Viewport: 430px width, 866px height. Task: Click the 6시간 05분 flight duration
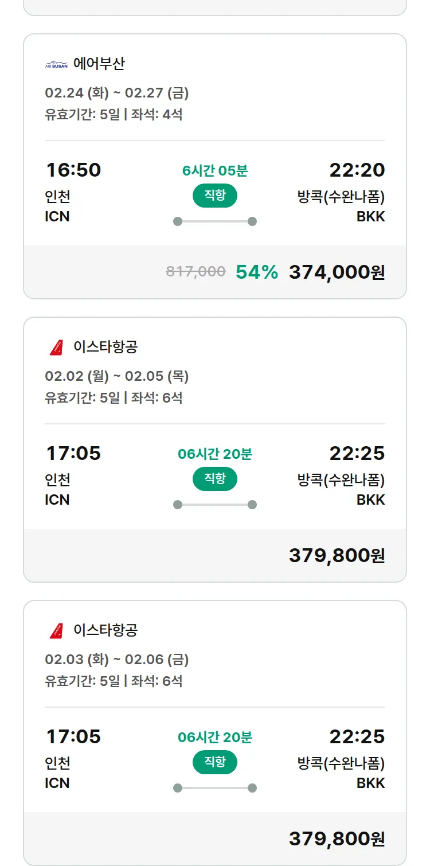coord(215,170)
